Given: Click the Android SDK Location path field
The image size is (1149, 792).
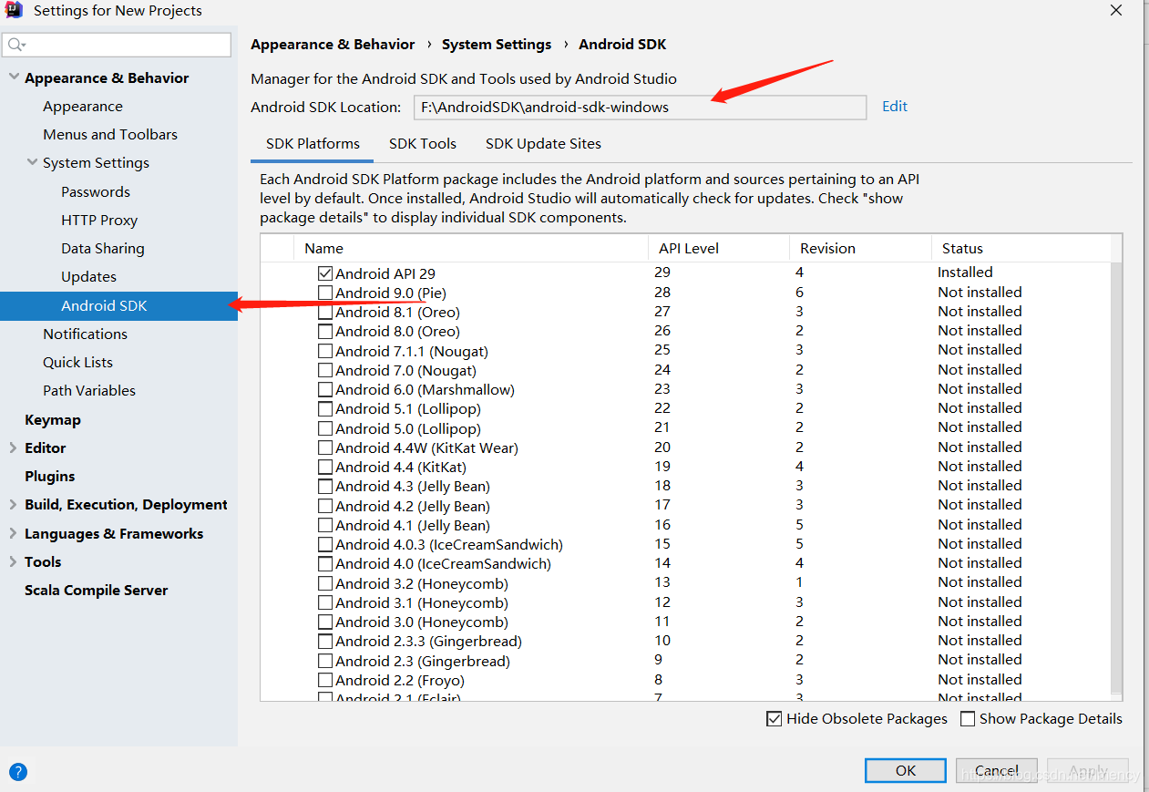Looking at the screenshot, I should point(640,107).
